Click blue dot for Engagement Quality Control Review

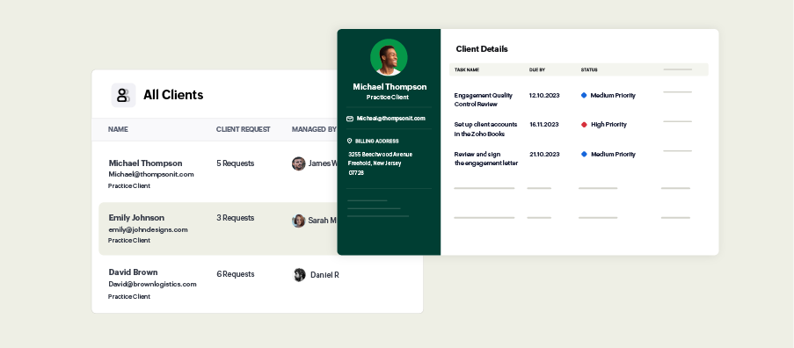(x=583, y=95)
